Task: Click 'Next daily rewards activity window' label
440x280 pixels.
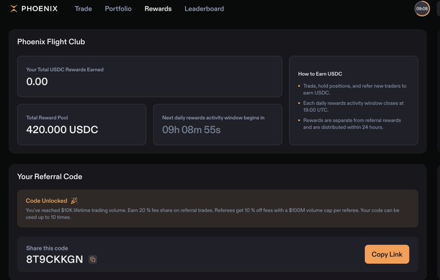Action: click(214, 118)
